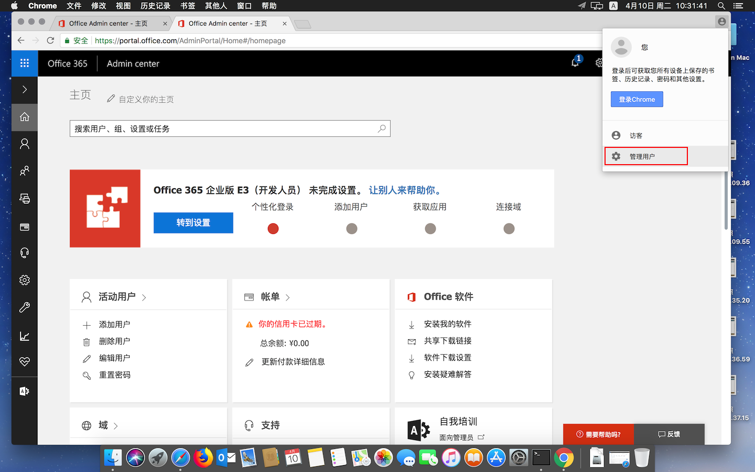
Task: Open the 支持 card heading
Action: pos(270,425)
